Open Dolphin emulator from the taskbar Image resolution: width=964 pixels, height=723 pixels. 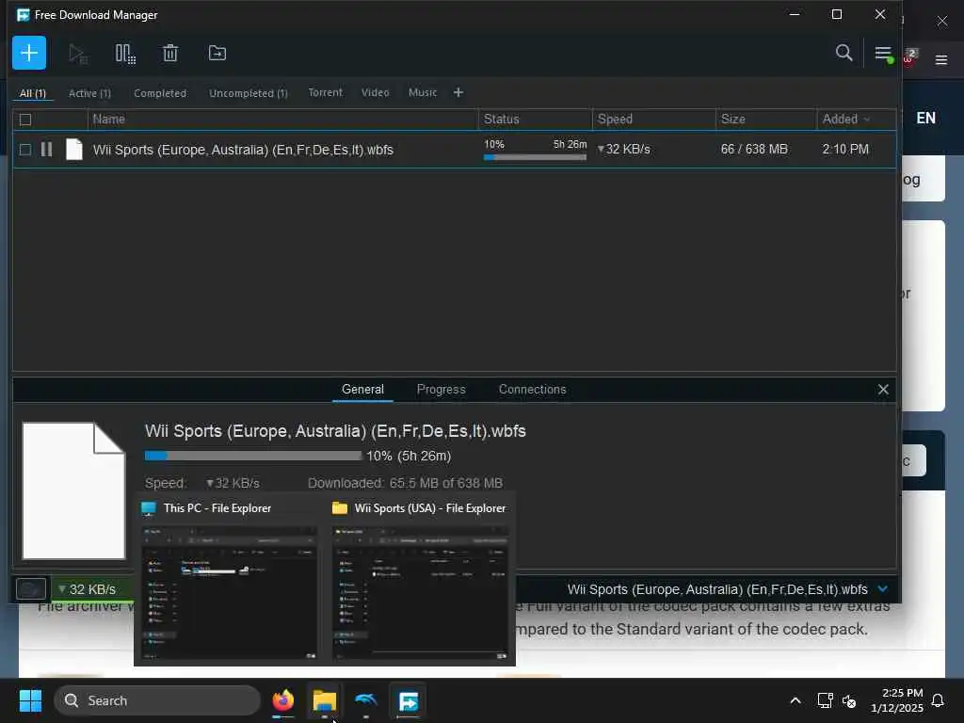tap(366, 700)
